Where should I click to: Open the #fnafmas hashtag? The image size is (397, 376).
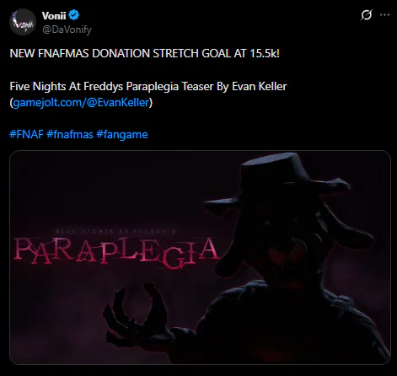70,134
